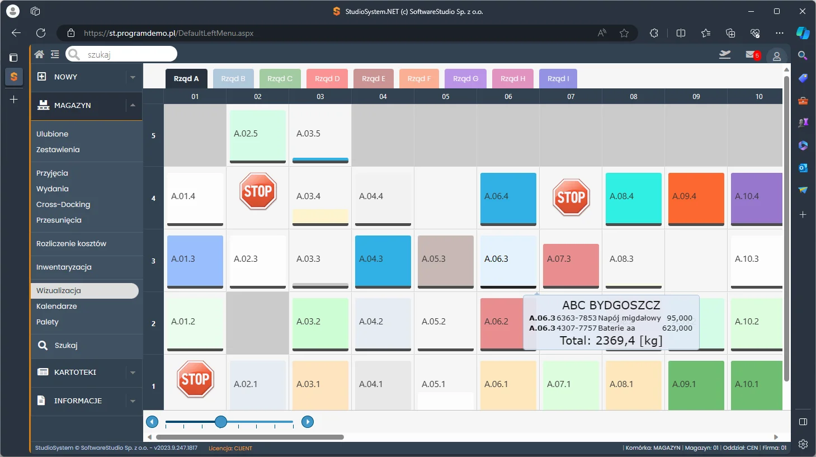Open the home icon in app toolbar
Image resolution: width=816 pixels, height=457 pixels.
coord(39,54)
